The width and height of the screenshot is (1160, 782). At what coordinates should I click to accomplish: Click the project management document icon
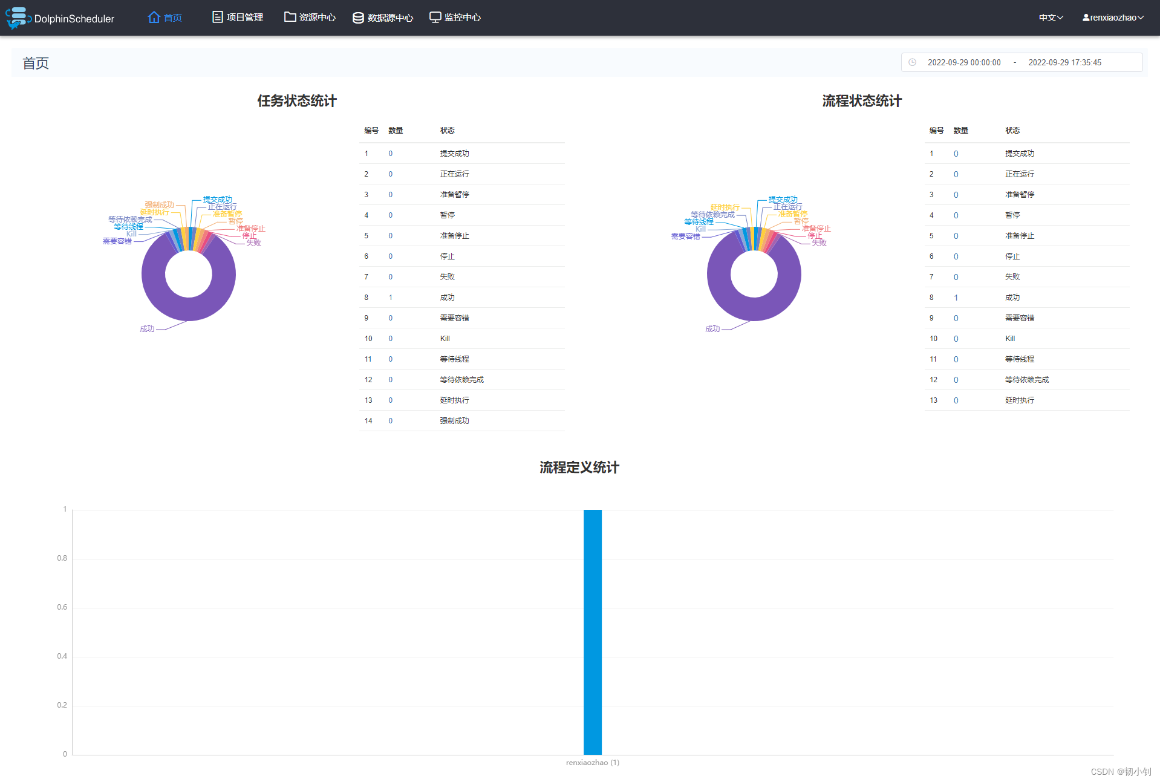click(218, 17)
